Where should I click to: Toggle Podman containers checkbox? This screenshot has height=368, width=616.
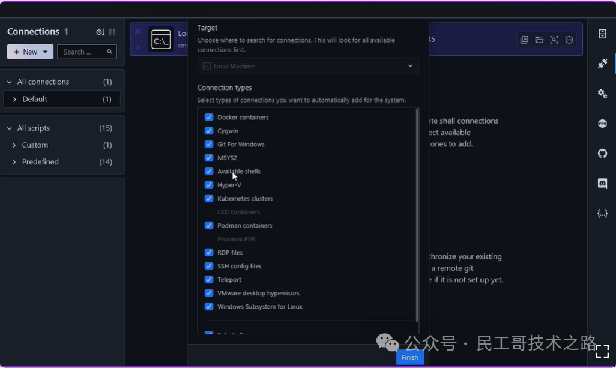pyautogui.click(x=209, y=226)
